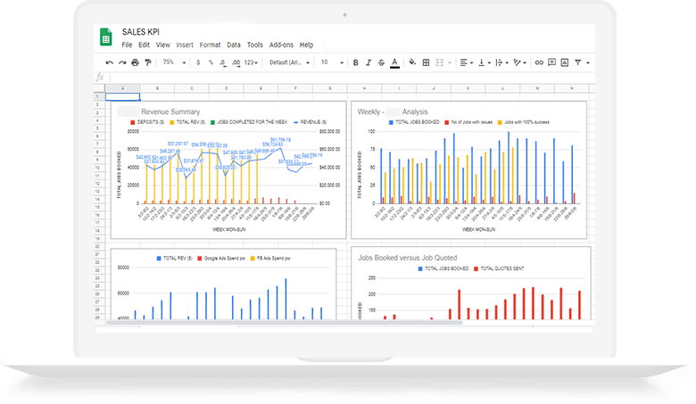Open the 75% zoom dropdown

pyautogui.click(x=174, y=62)
